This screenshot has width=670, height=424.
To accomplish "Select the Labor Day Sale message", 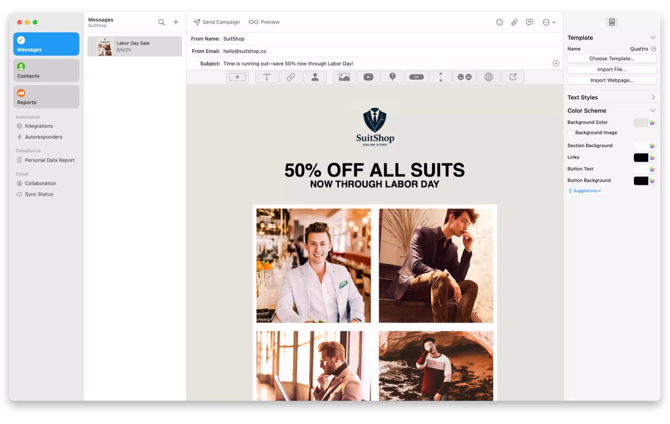I will pos(134,46).
